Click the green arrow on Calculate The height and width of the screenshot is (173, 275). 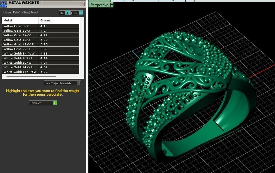[x=55, y=103]
